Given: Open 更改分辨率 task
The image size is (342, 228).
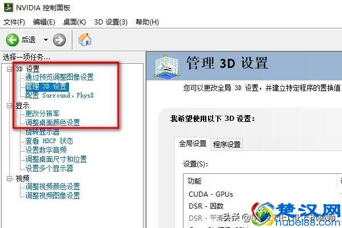Looking at the screenshot, I should click(42, 113).
